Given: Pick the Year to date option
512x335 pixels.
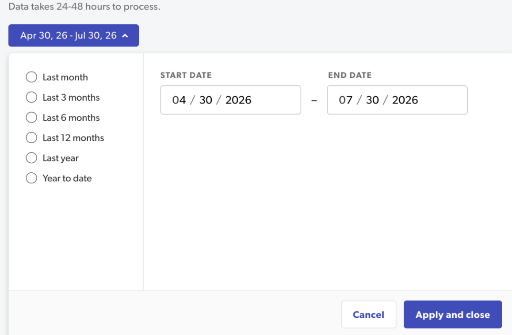Looking at the screenshot, I should pos(31,178).
